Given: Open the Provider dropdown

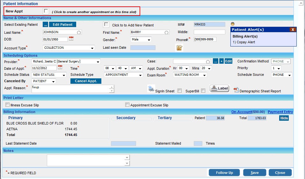Looking at the screenshot, I should tap(66, 61).
